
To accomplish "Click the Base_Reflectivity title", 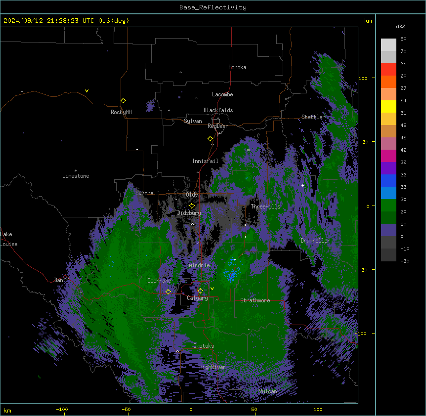I will coord(213,7).
